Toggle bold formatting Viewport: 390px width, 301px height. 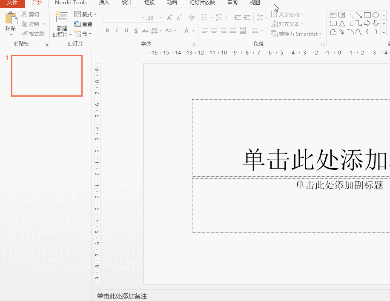pyautogui.click(x=107, y=31)
